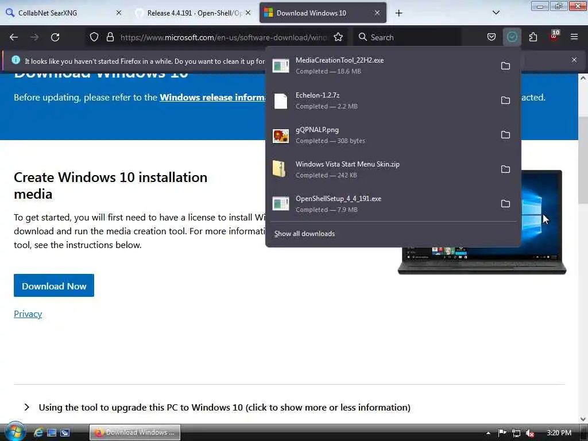Viewport: 588px width, 441px height.
Task: Open a new tab with plus button
Action: (x=399, y=13)
